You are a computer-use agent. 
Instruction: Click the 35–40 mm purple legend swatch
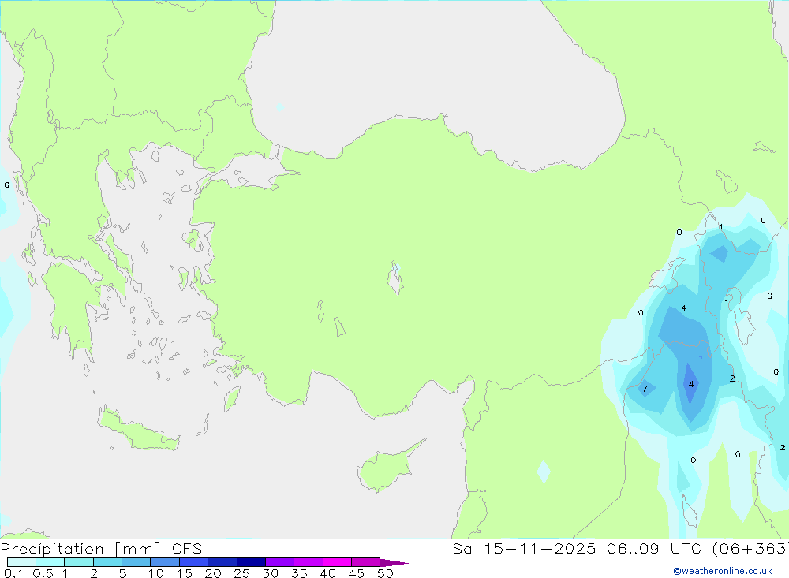[308, 562]
